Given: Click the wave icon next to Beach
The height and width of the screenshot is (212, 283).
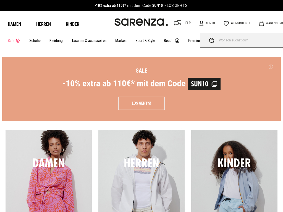Looking at the screenshot, I should (x=177, y=41).
